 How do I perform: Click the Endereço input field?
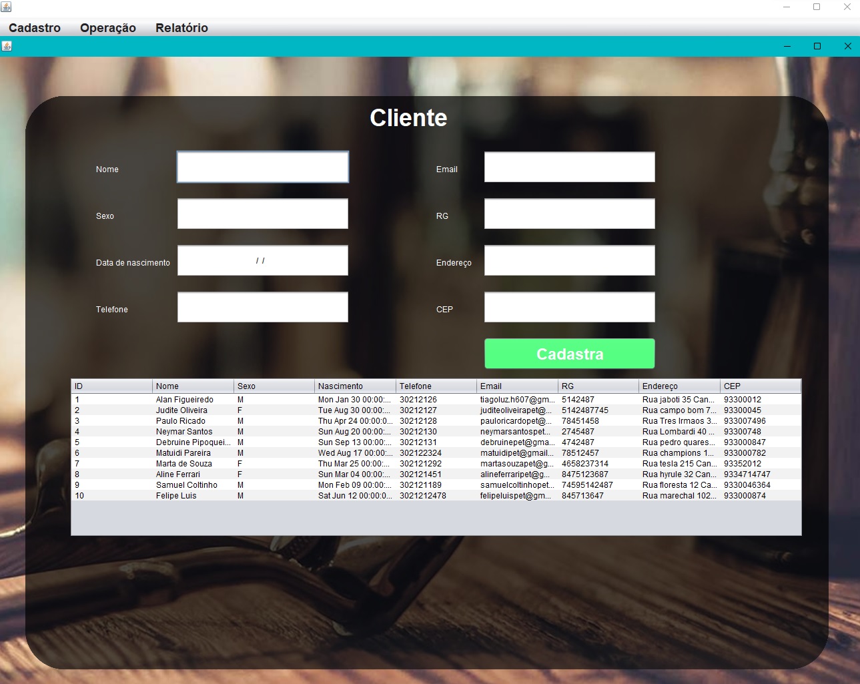click(568, 260)
